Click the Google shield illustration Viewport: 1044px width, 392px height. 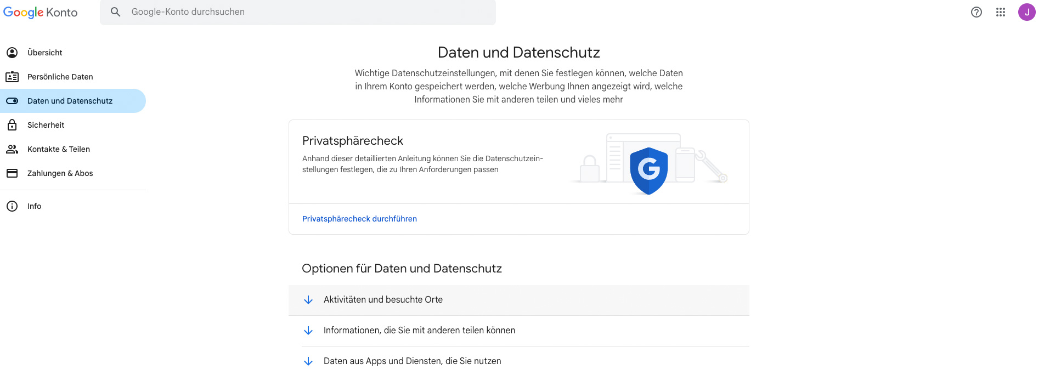point(649,170)
